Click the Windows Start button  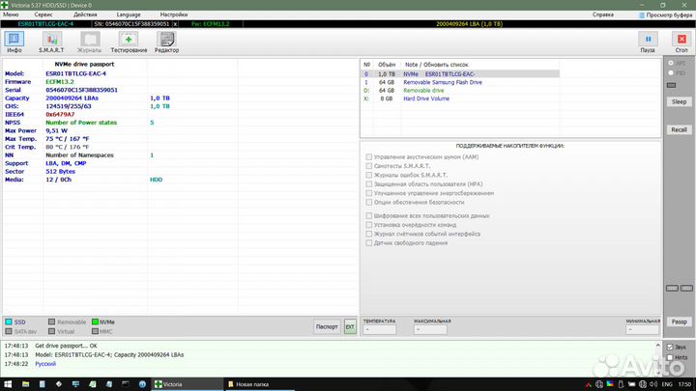pyautogui.click(x=8, y=383)
